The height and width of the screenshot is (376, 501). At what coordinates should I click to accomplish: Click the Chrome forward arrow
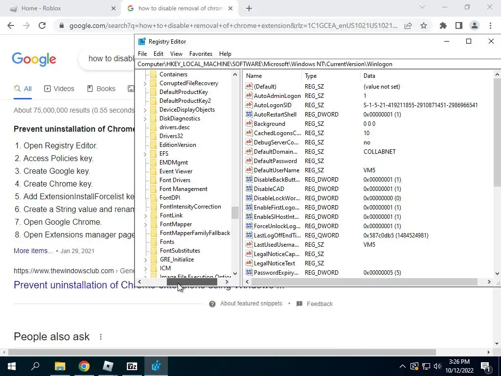pos(26,25)
